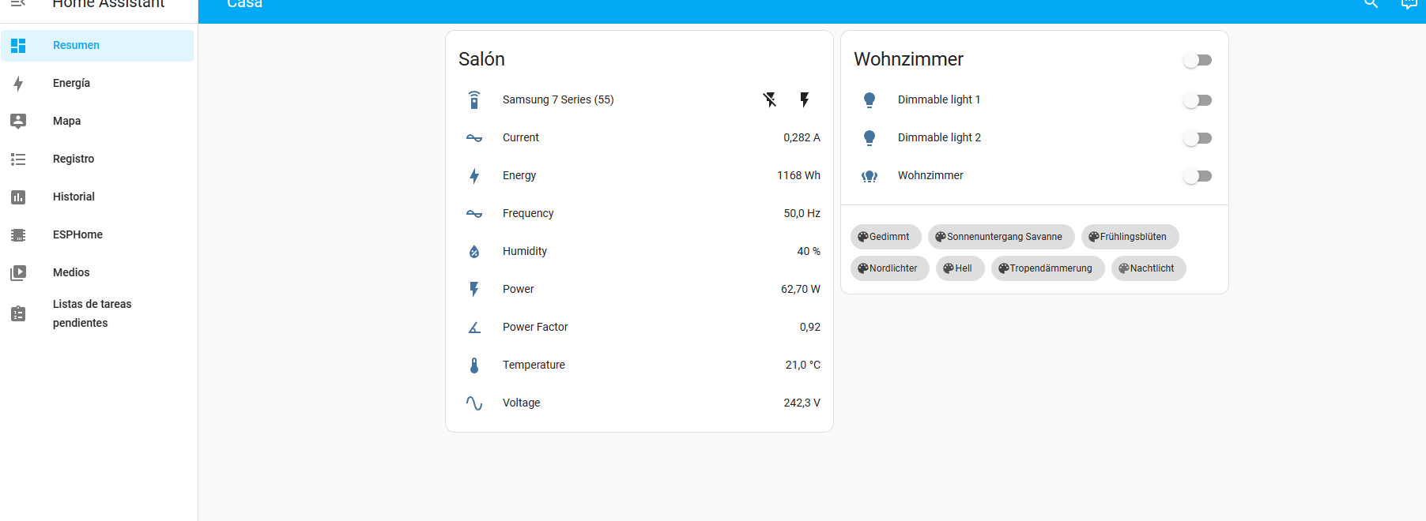Turn on Dimmable light 1 switch

click(1198, 100)
